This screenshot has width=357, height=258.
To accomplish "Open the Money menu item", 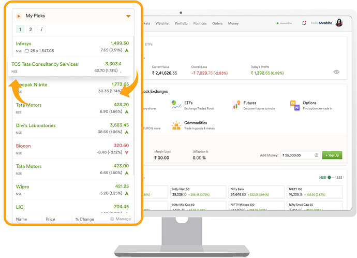I will [233, 23].
